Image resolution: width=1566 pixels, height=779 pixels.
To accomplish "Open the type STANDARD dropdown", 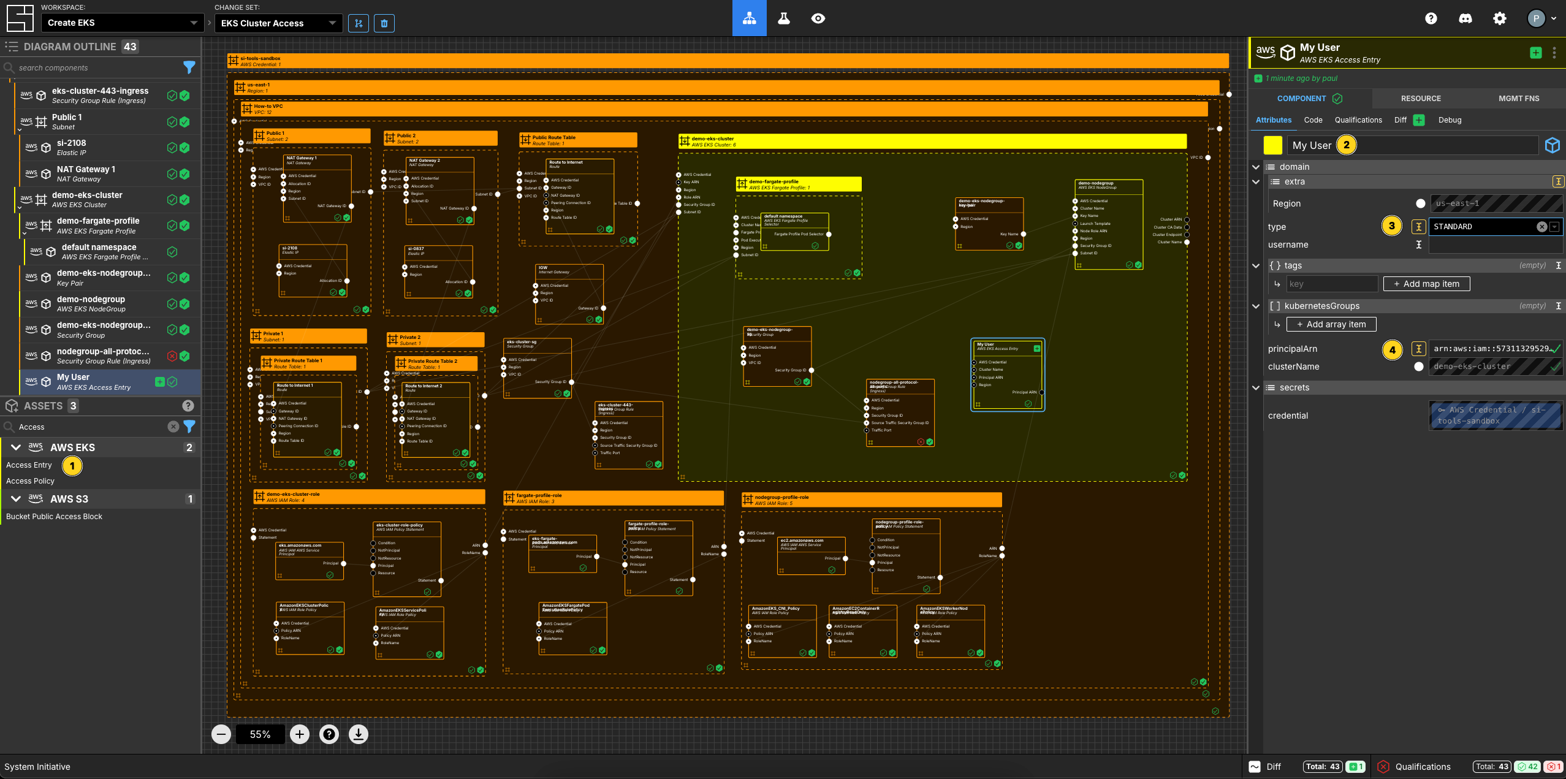I will click(x=1554, y=227).
